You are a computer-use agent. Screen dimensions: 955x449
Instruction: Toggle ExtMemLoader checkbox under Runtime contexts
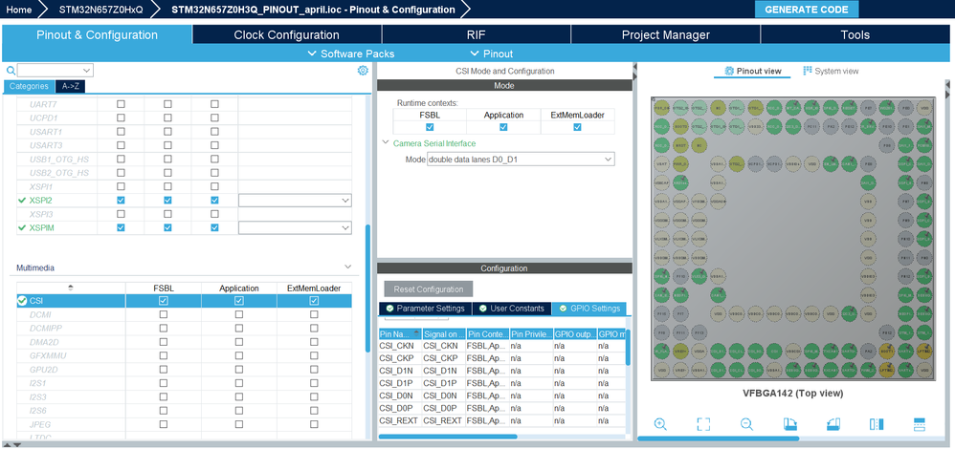pyautogui.click(x=577, y=127)
